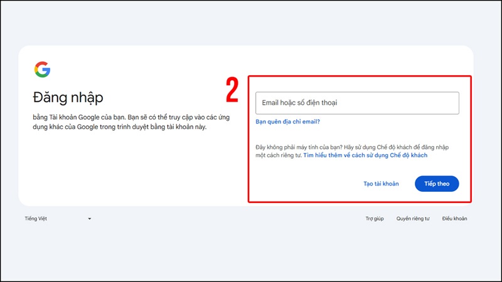The height and width of the screenshot is (282, 502).
Task: Click the "Tạo tài khoản" button
Action: (x=381, y=184)
